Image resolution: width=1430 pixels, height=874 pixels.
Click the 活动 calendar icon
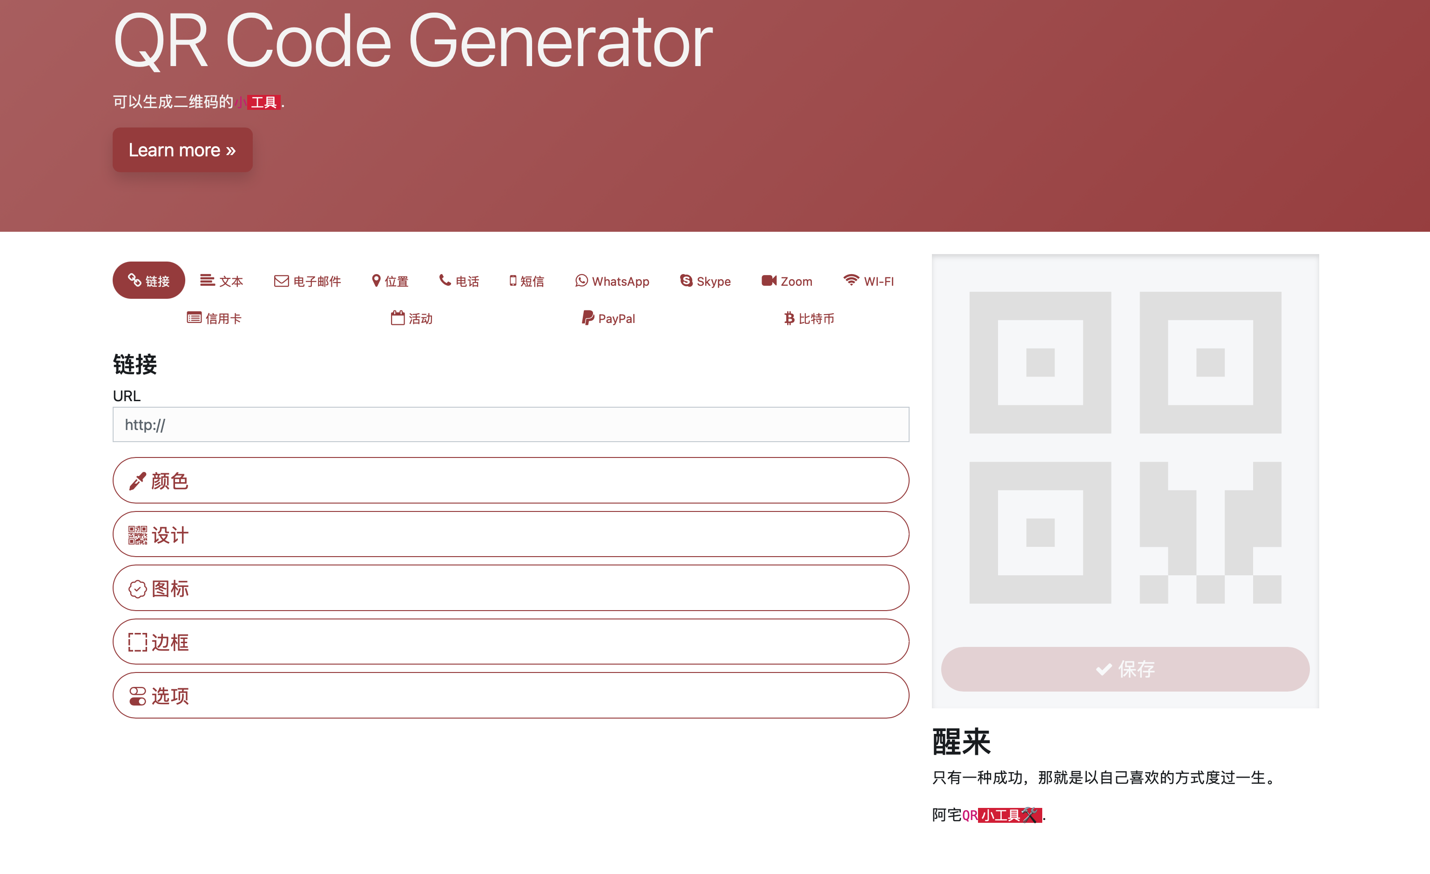(x=398, y=317)
